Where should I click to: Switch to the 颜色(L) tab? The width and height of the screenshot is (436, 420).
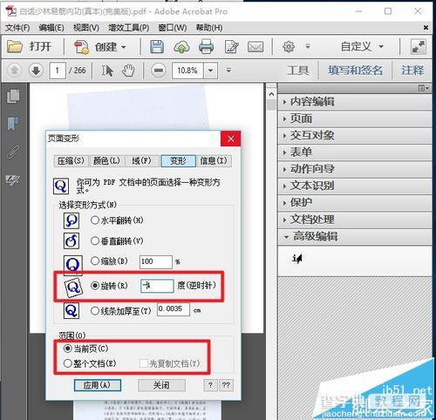point(106,161)
